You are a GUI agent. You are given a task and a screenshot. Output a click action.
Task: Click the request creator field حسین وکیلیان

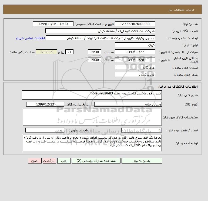(x=100, y=38)
